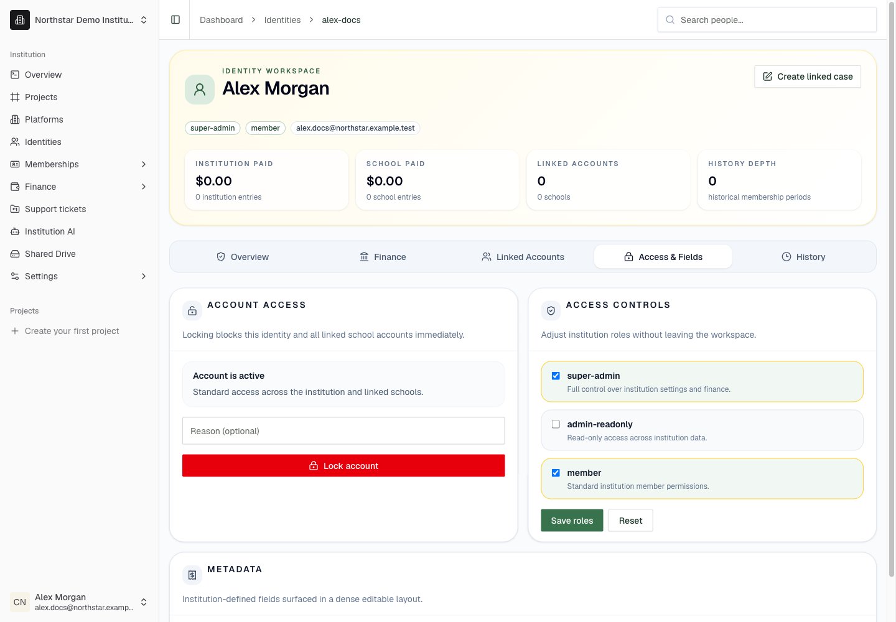The image size is (896, 622).
Task: Save the selected roles
Action: pyautogui.click(x=572, y=521)
